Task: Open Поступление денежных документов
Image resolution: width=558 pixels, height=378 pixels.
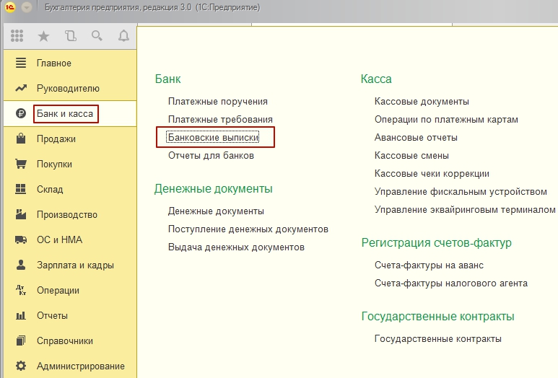Action: (248, 229)
